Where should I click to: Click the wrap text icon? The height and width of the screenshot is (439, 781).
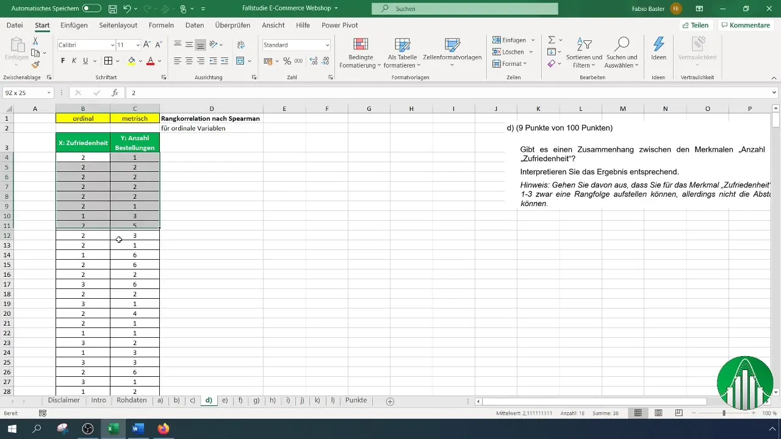(241, 45)
